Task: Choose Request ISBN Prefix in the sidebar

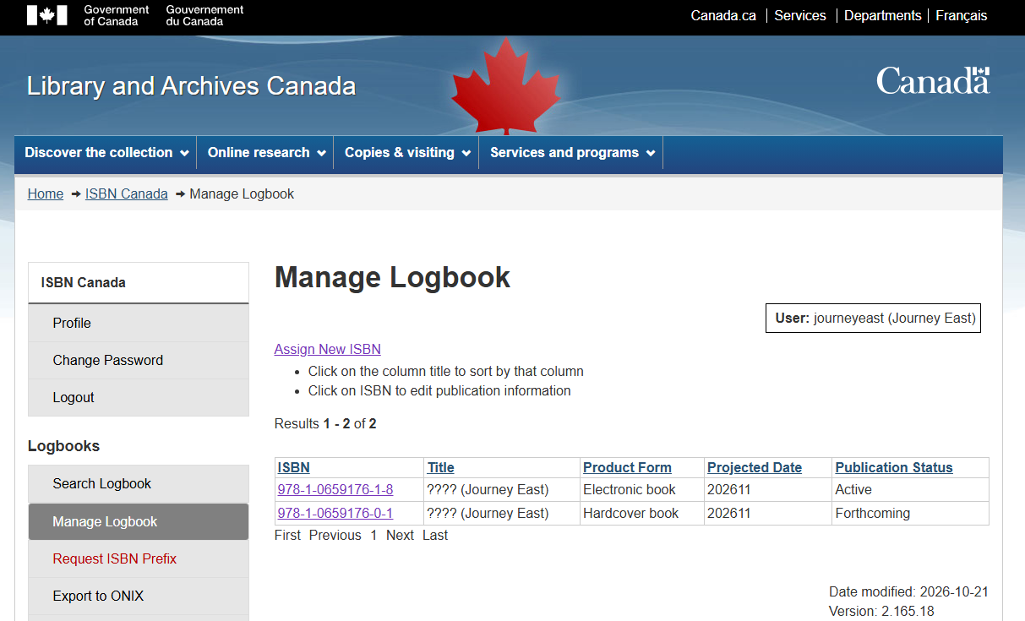Action: tap(139, 558)
